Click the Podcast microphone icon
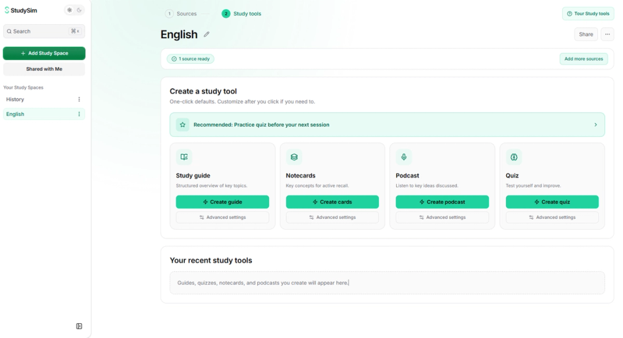This screenshot has width=623, height=338. pyautogui.click(x=404, y=157)
